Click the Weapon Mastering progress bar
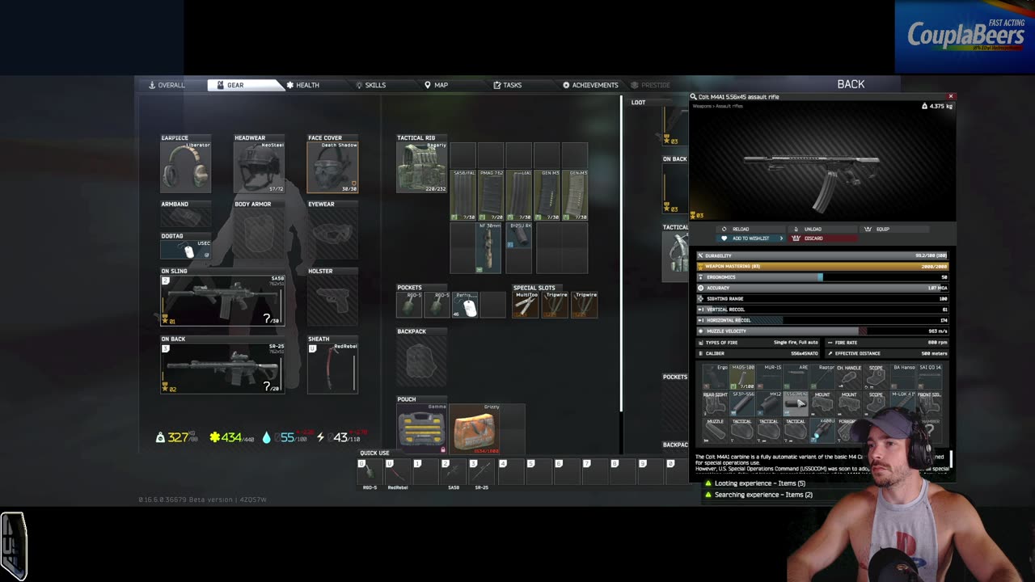Image resolution: width=1035 pixels, height=582 pixels. tap(822, 266)
